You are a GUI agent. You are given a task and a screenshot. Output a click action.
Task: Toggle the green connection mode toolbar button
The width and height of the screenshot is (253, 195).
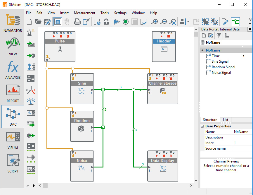coord(235,22)
